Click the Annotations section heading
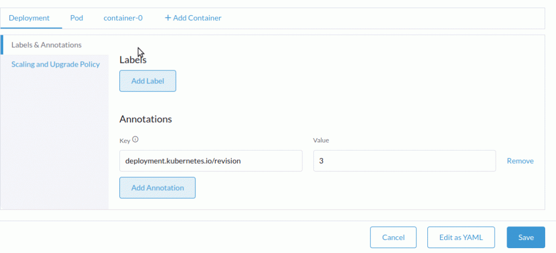556x253 pixels. 146,119
